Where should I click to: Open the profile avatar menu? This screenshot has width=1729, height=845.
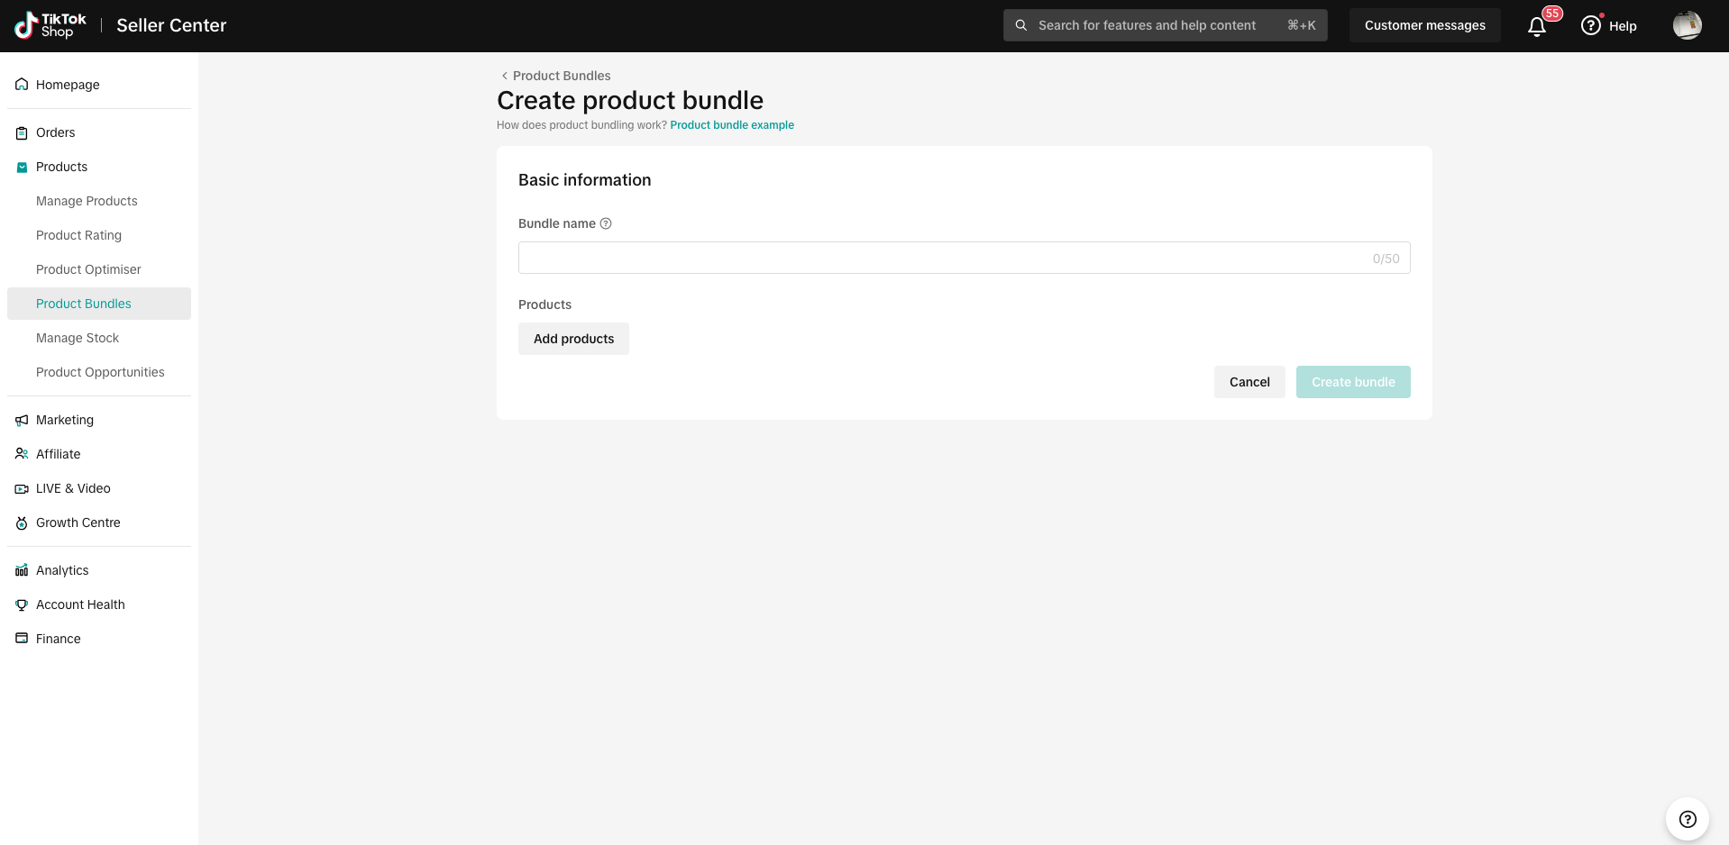(x=1687, y=25)
